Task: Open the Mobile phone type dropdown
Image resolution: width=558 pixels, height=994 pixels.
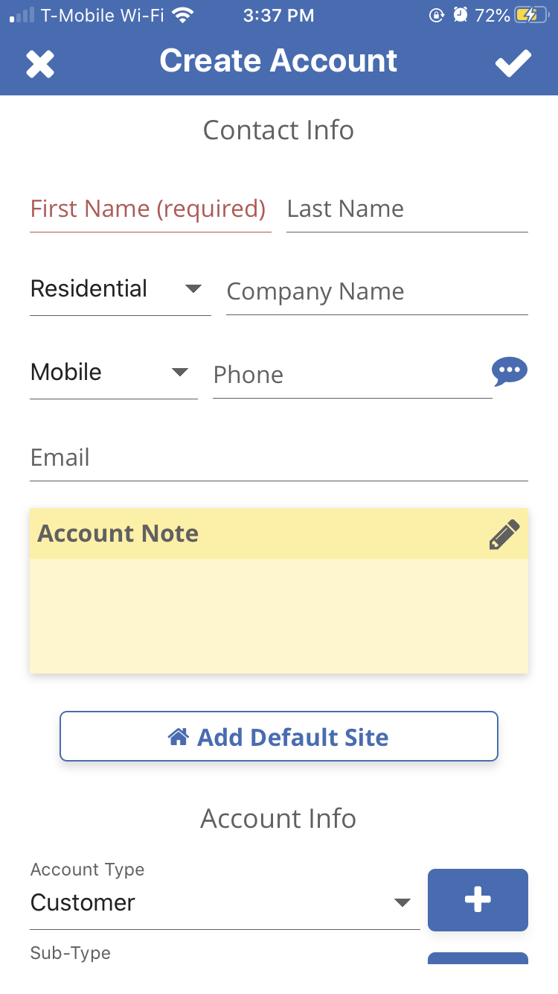Action: tap(112, 373)
